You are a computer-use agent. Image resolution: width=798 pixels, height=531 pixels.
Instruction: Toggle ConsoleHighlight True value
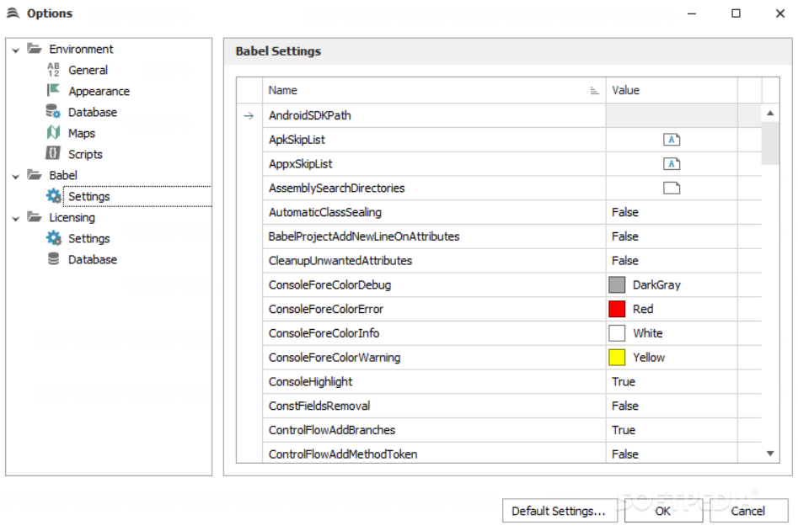click(x=672, y=381)
